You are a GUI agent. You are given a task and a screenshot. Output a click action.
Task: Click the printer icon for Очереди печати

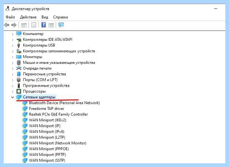point(19,68)
